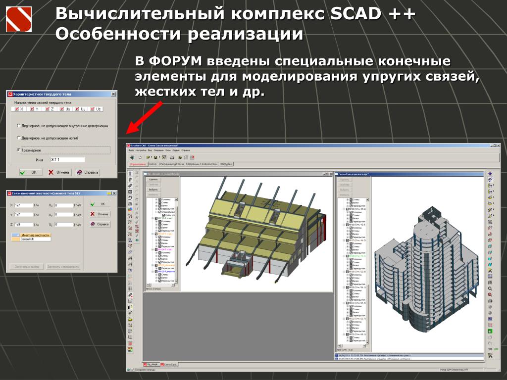Select 'Двумерное, не допускающее изгиб' radio button
Screen dimensions: 507x380
(18, 138)
